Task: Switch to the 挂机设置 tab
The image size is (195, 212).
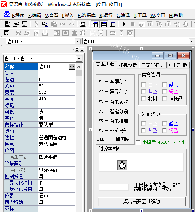Action: pyautogui.click(x=128, y=65)
